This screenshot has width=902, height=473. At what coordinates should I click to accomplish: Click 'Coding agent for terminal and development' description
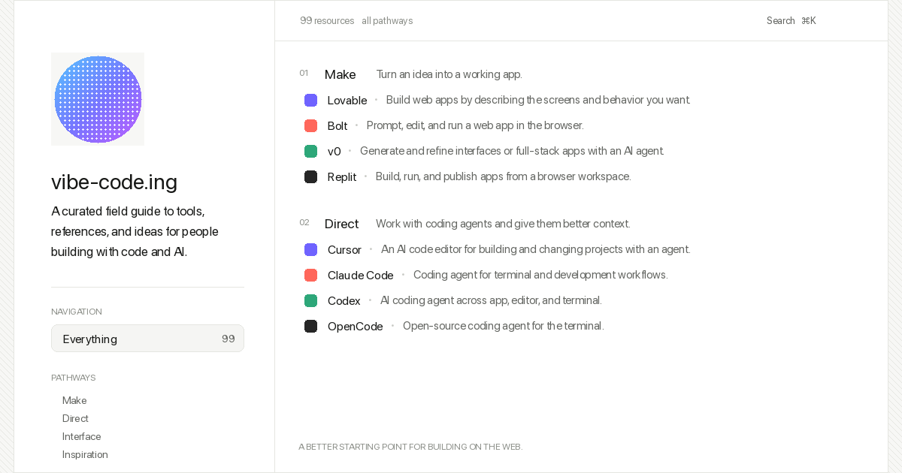540,275
